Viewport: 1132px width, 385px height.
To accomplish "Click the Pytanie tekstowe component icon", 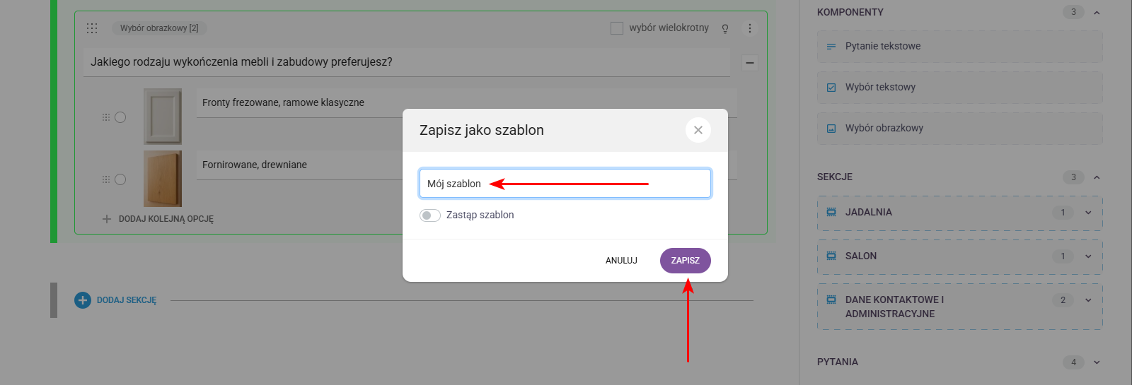I will click(x=831, y=47).
